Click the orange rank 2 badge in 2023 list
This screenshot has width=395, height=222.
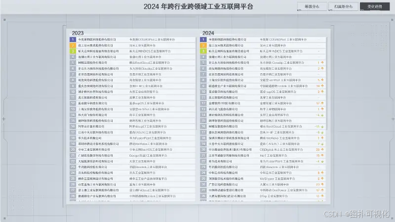pyautogui.click(x=73, y=45)
